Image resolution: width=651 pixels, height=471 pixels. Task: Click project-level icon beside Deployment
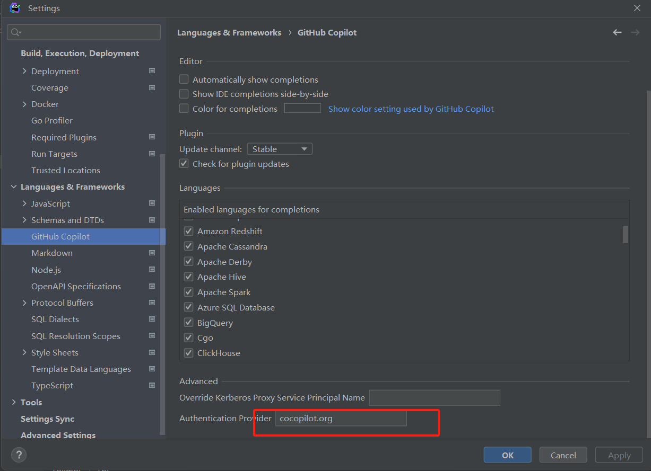[x=152, y=70]
